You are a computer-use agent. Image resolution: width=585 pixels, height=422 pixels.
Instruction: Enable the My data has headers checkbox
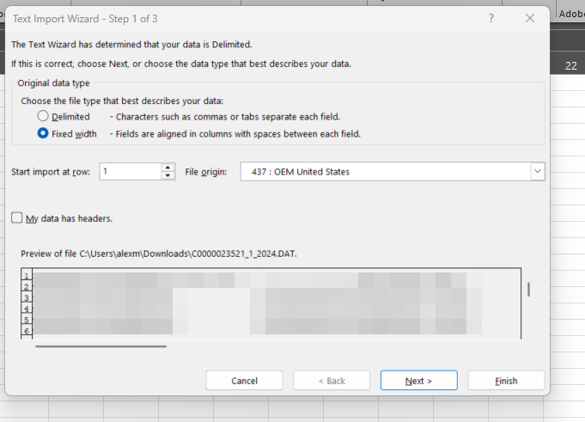17,218
